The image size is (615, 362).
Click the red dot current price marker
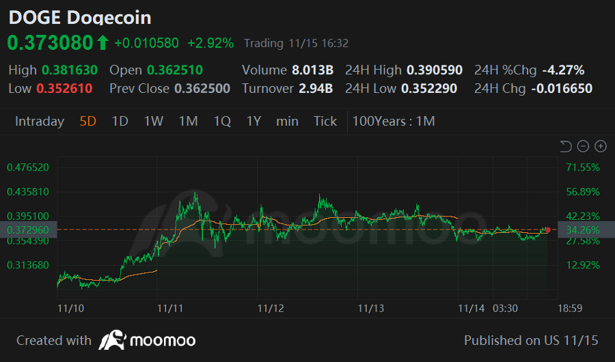click(x=548, y=229)
